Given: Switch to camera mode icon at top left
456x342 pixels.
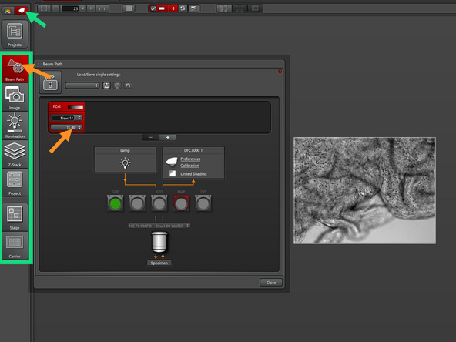Looking at the screenshot, I should (22, 11).
